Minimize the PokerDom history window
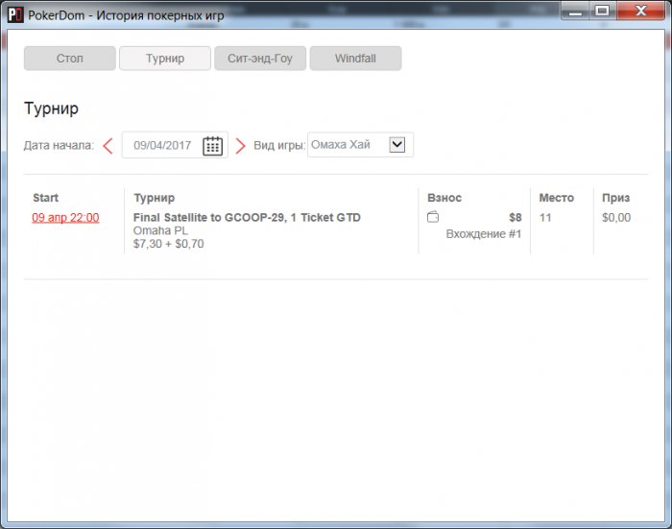This screenshot has width=672, height=529. (x=576, y=11)
